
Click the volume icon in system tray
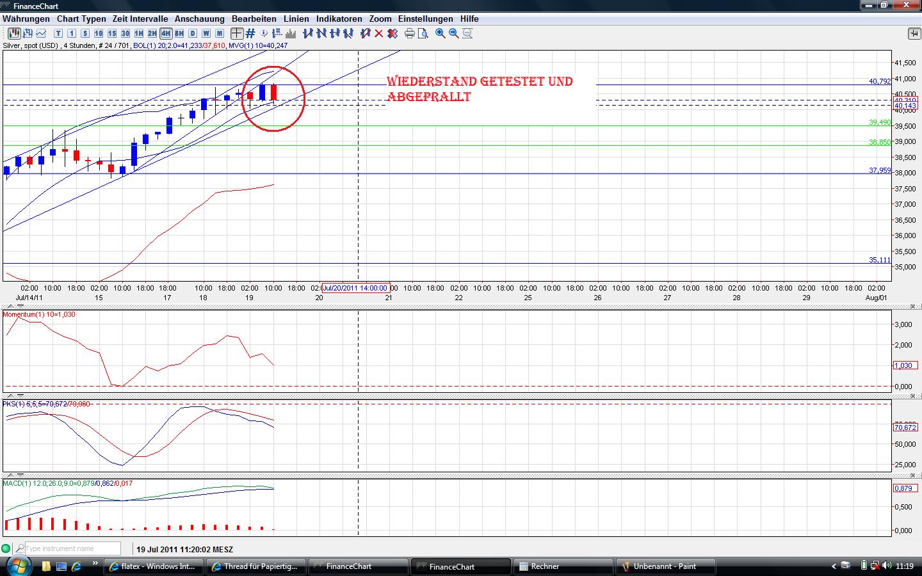coord(887,566)
